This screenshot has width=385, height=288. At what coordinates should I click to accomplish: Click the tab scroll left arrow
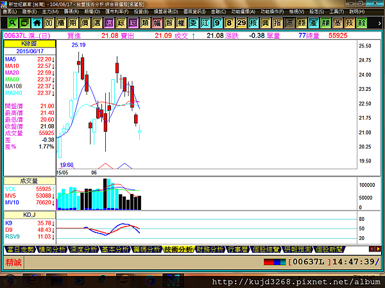tap(372, 249)
